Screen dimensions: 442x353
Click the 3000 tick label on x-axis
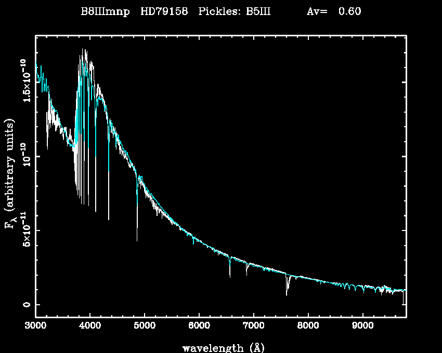tap(35, 327)
